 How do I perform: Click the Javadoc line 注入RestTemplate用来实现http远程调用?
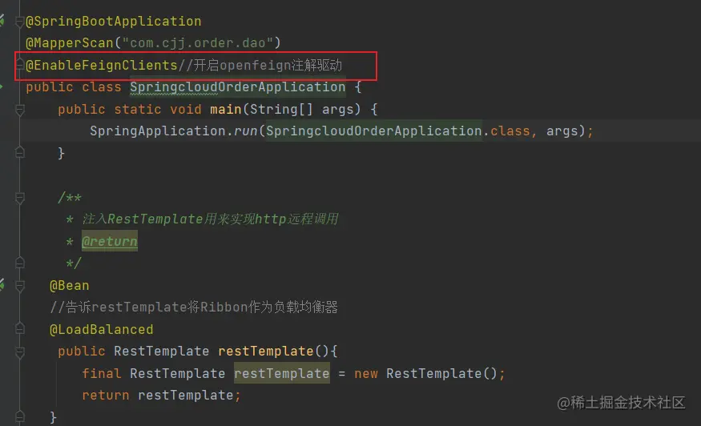pyautogui.click(x=210, y=219)
